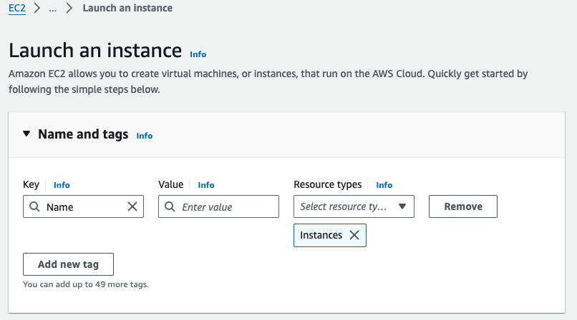Open the EC2 breadcrumb link
The height and width of the screenshot is (320, 577).
17,8
